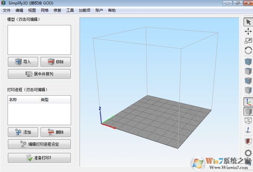The height and width of the screenshot is (172, 253).
Task: Pick the rotate models tool
Action: coord(248,50)
